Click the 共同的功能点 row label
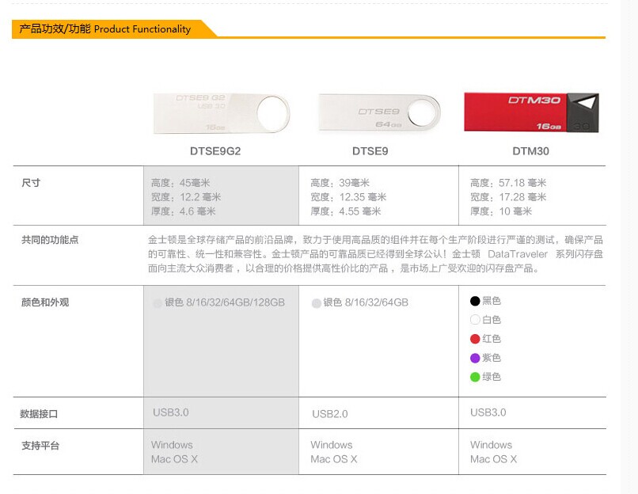Screen dimensions: 638x494 50,240
